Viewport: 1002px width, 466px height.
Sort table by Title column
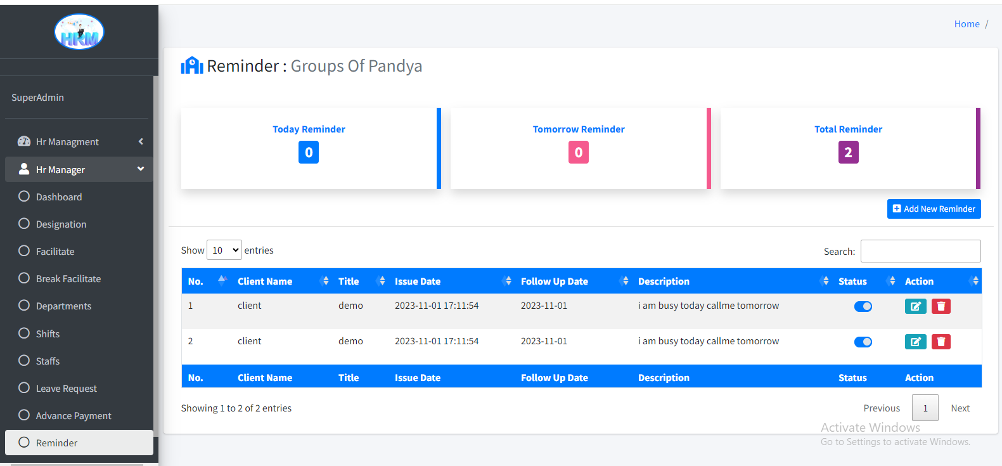coord(360,281)
